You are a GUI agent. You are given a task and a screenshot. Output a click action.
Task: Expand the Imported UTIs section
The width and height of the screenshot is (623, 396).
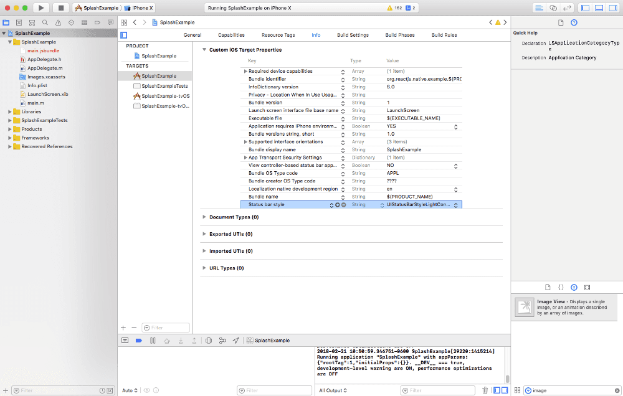click(204, 251)
